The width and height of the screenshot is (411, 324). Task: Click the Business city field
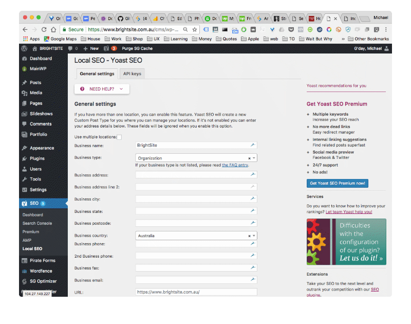[196, 199]
